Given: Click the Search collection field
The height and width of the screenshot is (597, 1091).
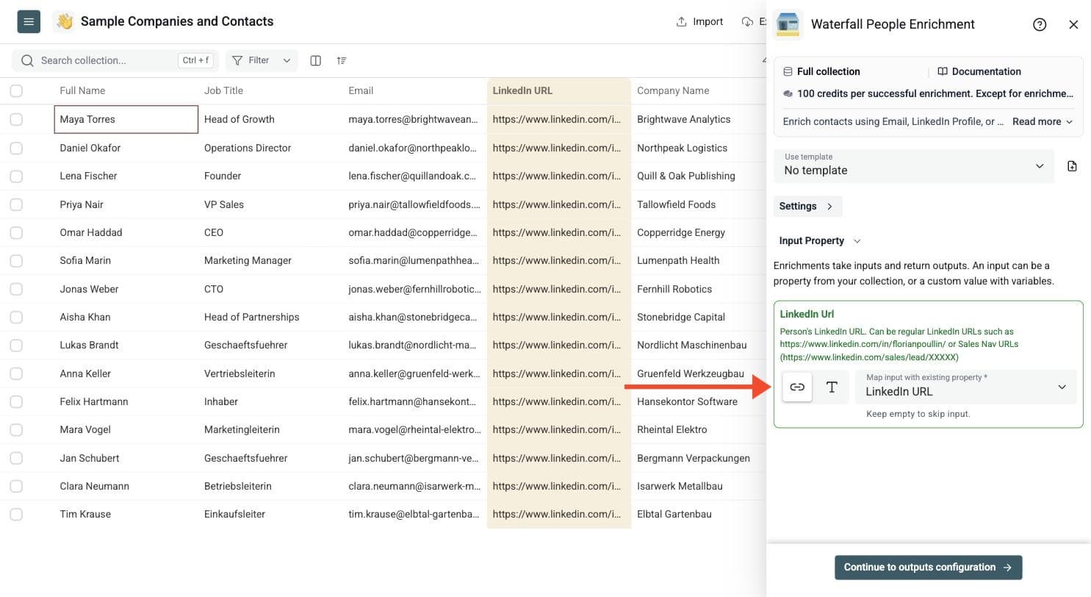Looking at the screenshot, I should click(x=115, y=60).
